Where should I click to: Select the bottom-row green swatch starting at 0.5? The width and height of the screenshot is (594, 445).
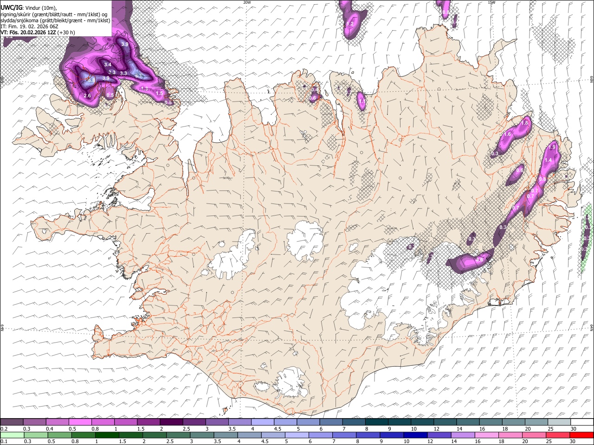[x=59, y=435]
